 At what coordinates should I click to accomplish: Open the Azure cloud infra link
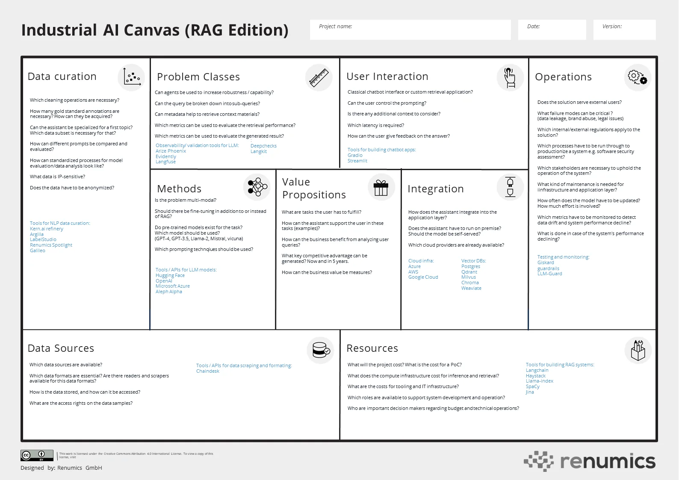[x=414, y=266]
